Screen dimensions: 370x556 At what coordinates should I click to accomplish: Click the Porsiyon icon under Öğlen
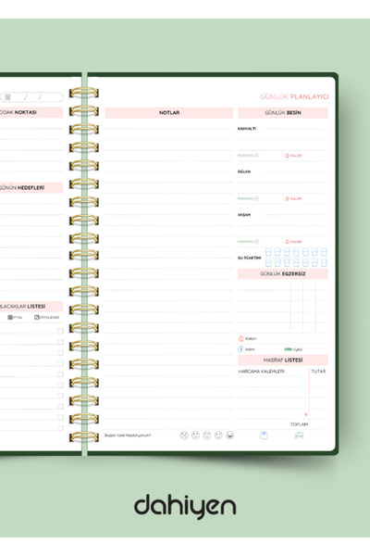(257, 198)
